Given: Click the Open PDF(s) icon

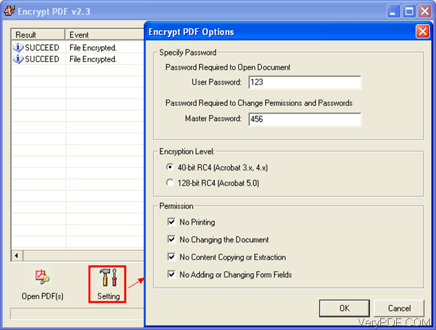Looking at the screenshot, I should click(42, 276).
